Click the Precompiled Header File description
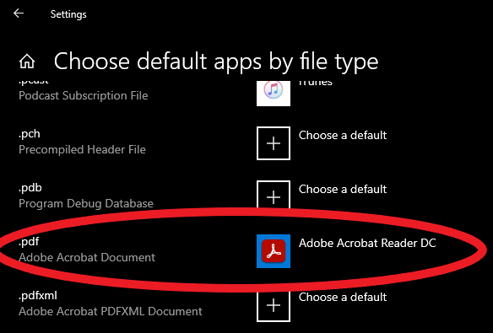This screenshot has width=493, height=333. [82, 150]
